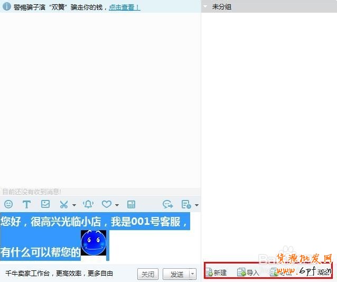Click the font formatting T icon
This screenshot has height=282, width=337.
tap(26, 204)
